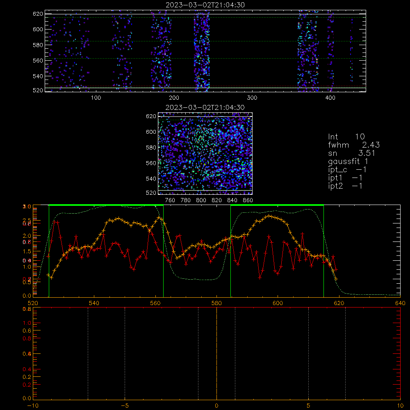Screen dimensions: 410x410
Task: Click orange y-axis label 2.0 on profile plot
Action: (x=27, y=236)
